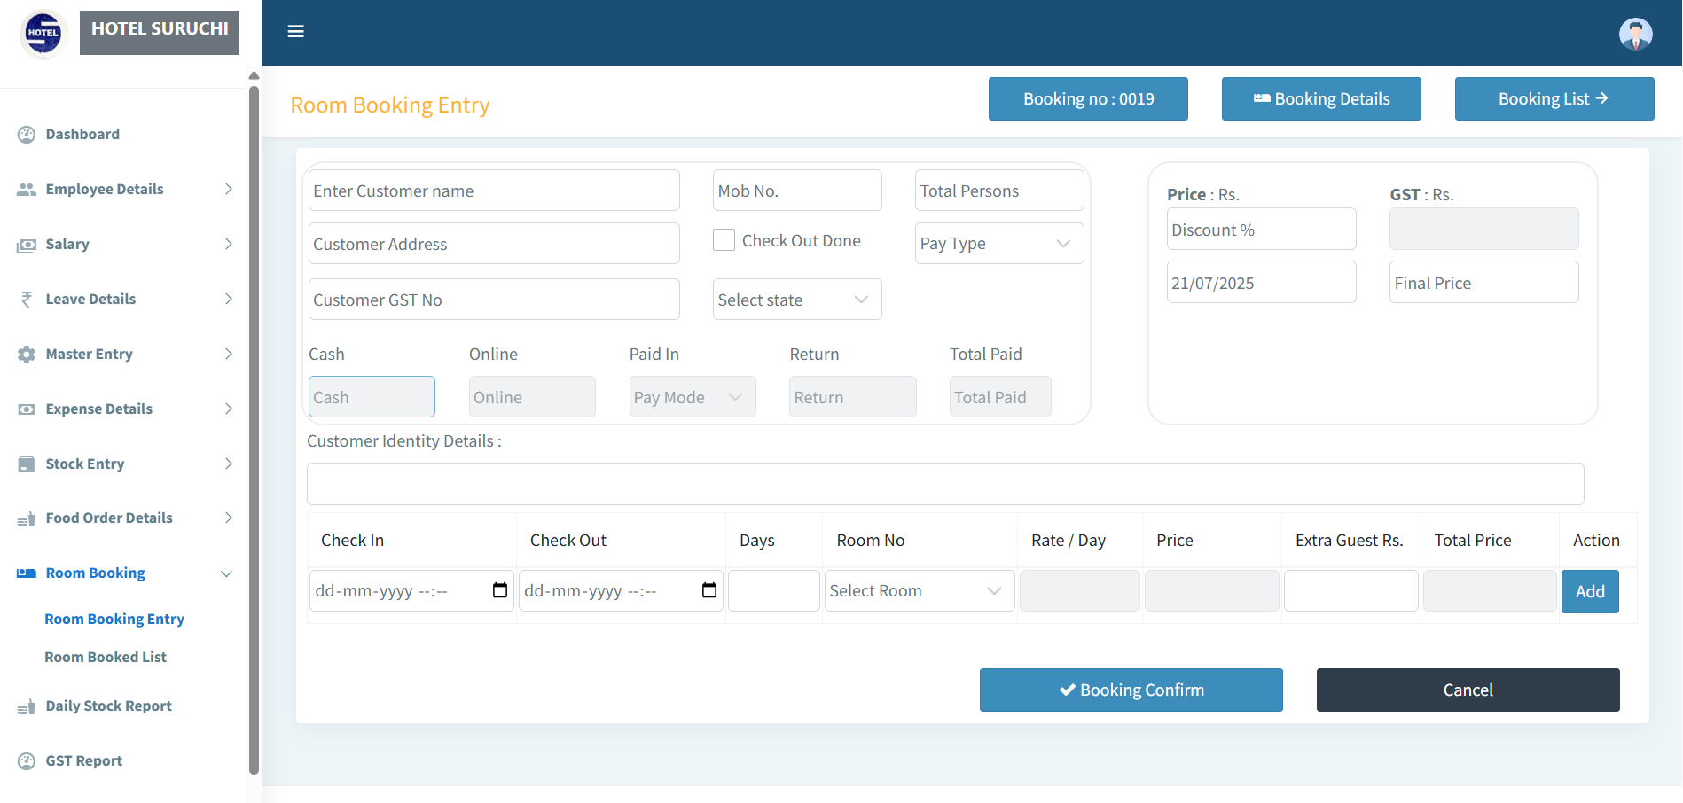This screenshot has height=803, width=1683.
Task: Open the Select state dropdown
Action: pyautogui.click(x=796, y=300)
